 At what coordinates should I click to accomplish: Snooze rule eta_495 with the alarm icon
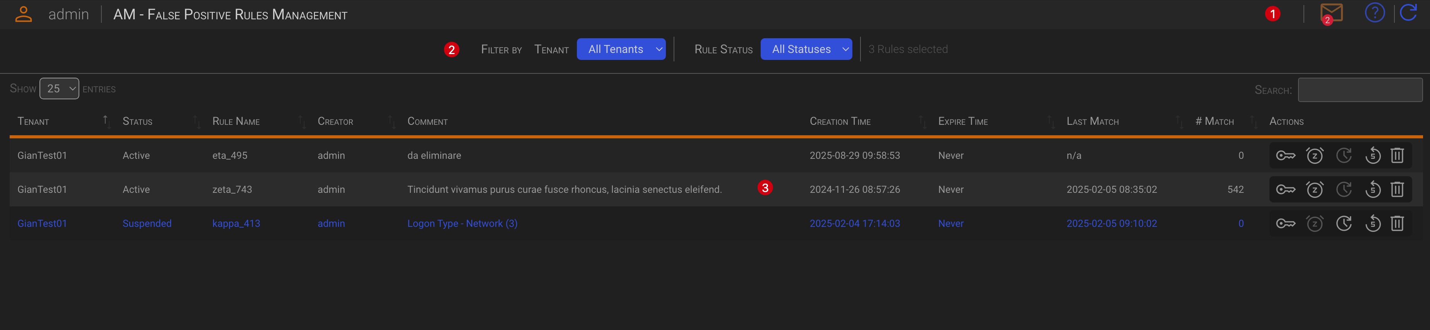(x=1314, y=156)
